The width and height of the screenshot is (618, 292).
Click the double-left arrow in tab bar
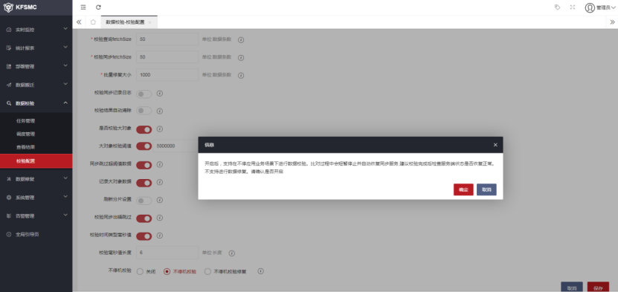(79, 22)
